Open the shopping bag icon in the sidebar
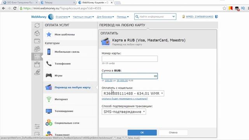This screenshot has height=140, width=249. (x=37, y=64)
